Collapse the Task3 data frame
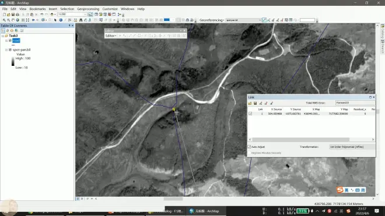This screenshot has width=385, height=216. (3, 36)
